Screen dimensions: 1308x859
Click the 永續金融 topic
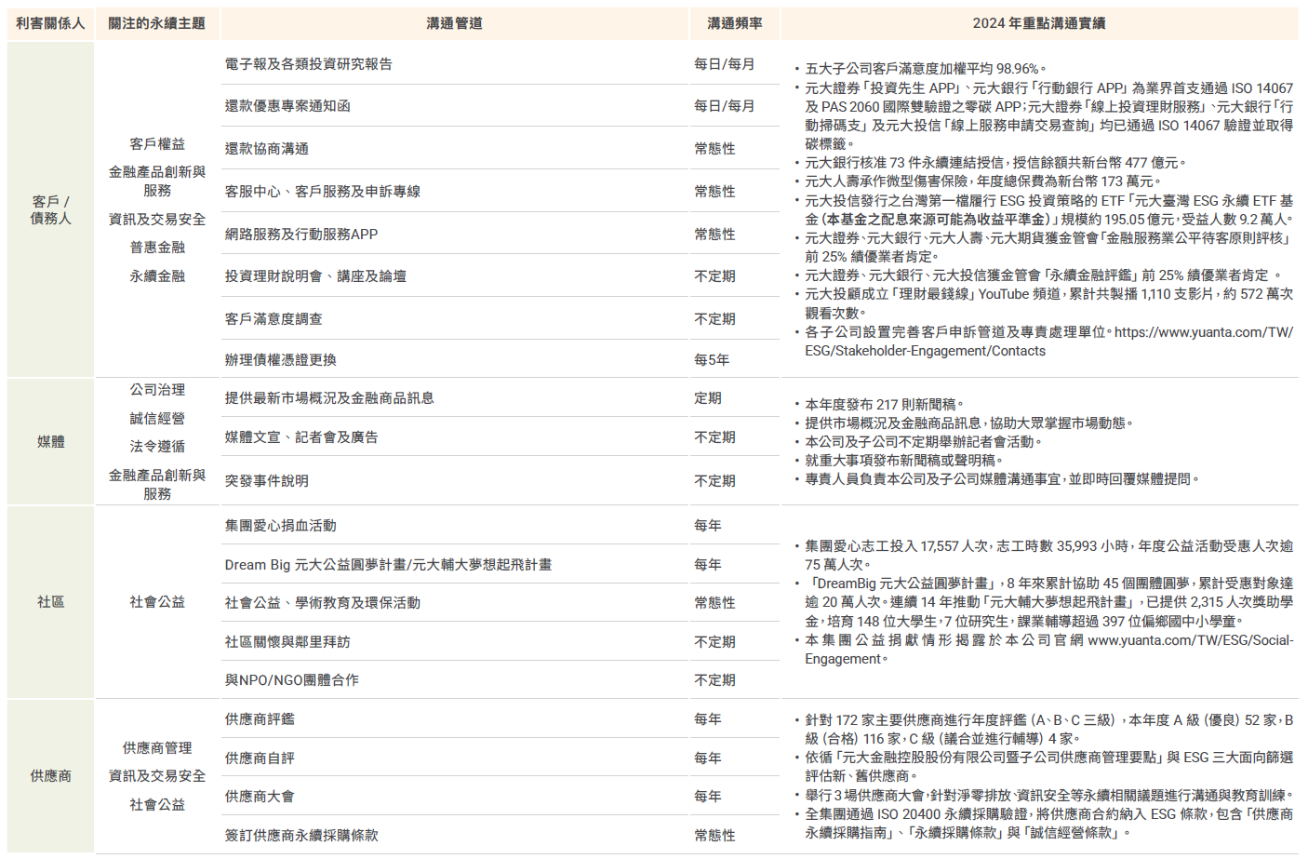[x=157, y=276]
